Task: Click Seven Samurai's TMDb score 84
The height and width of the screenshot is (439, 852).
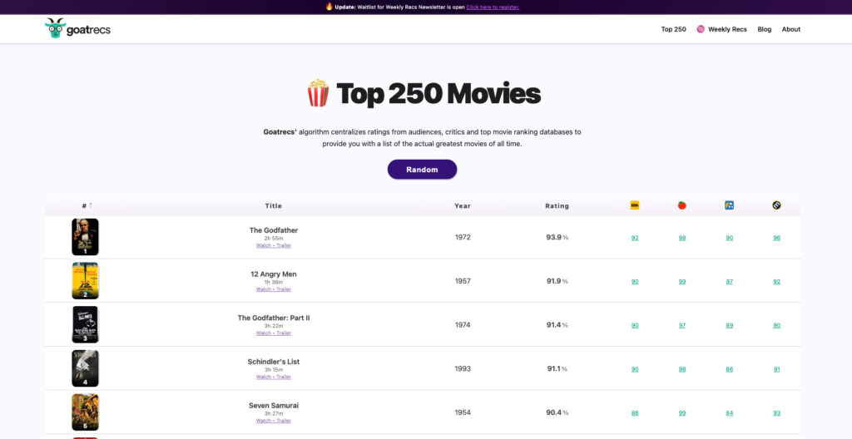Action: [x=729, y=413]
